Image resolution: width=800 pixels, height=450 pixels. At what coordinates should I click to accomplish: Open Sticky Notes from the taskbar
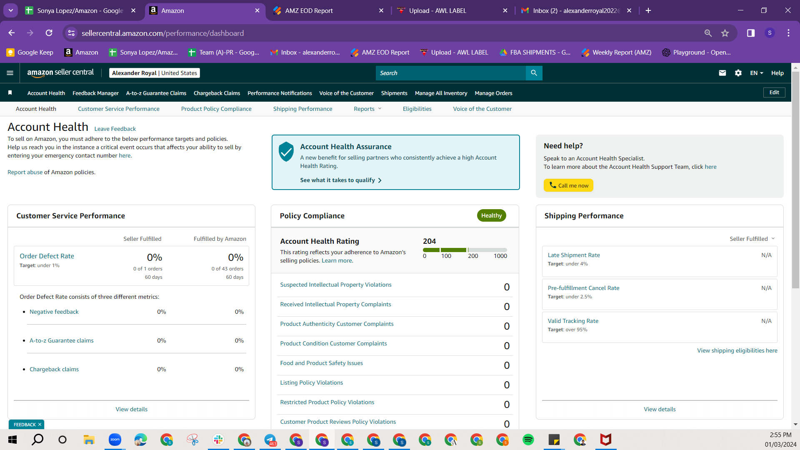click(x=554, y=440)
